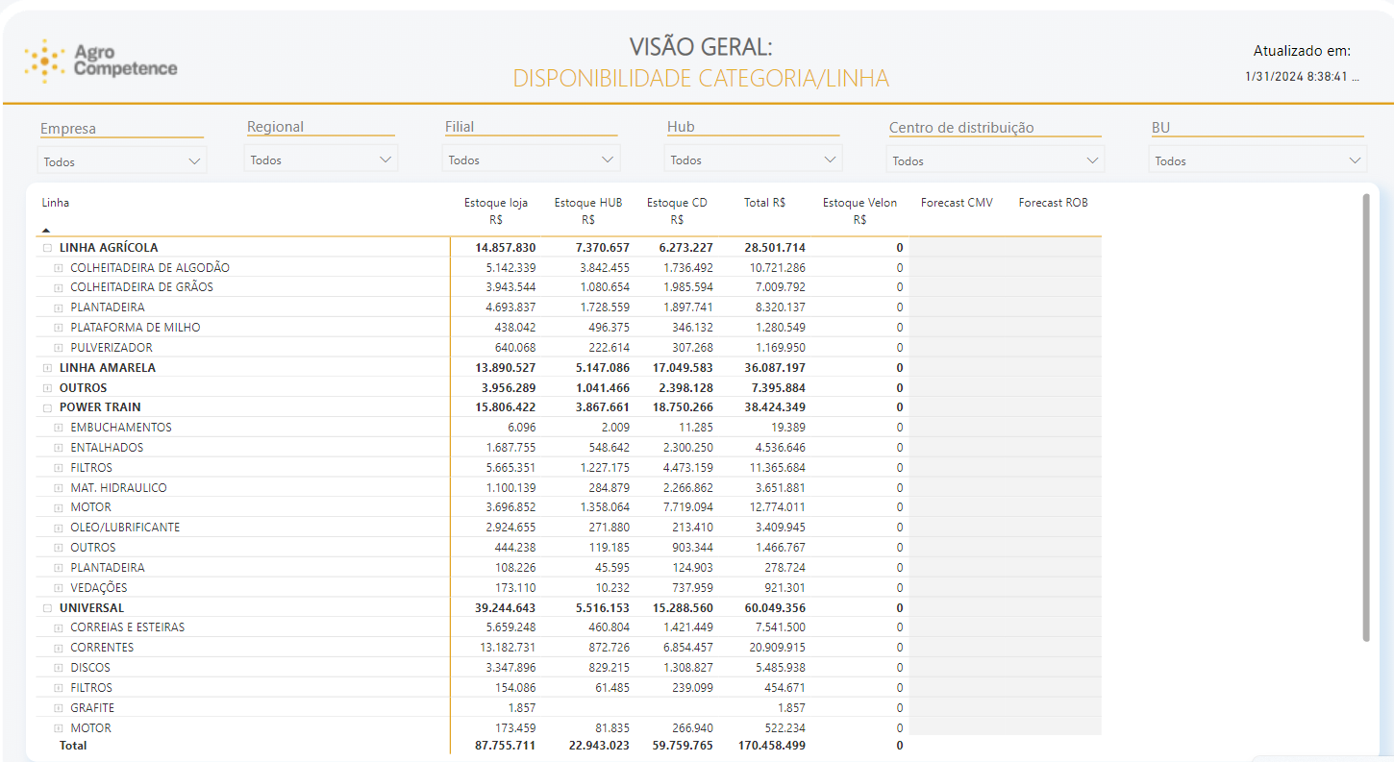Open the Empresa filter dropdown

(x=122, y=161)
